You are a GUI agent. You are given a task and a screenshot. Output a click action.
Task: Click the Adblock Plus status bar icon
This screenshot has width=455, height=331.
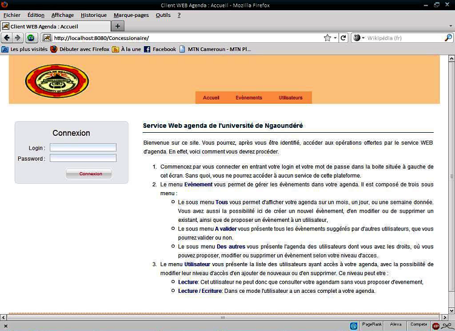[436, 326]
